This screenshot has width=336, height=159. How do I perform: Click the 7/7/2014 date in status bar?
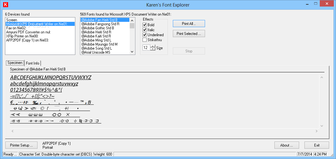point(305,154)
